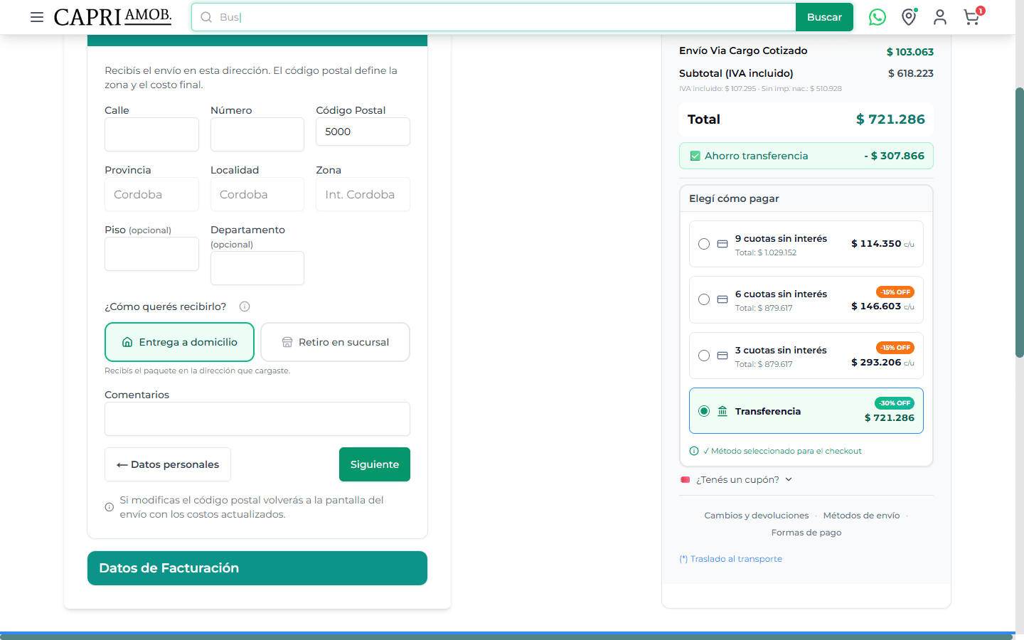Open the shopping cart icon

[972, 16]
